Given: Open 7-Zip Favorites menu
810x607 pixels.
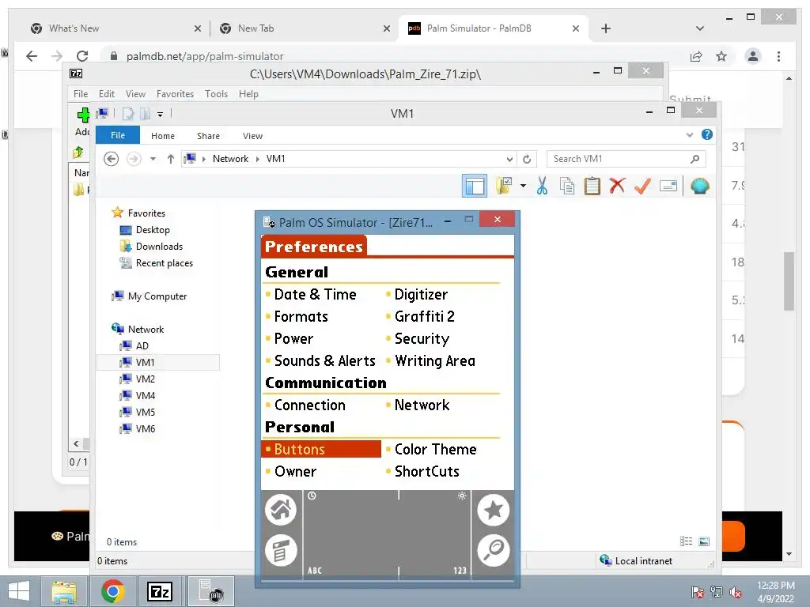Looking at the screenshot, I should (x=175, y=94).
